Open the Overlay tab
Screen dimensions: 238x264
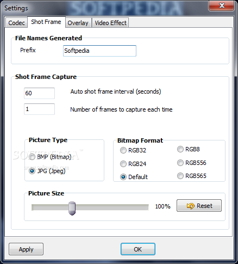tap(78, 23)
